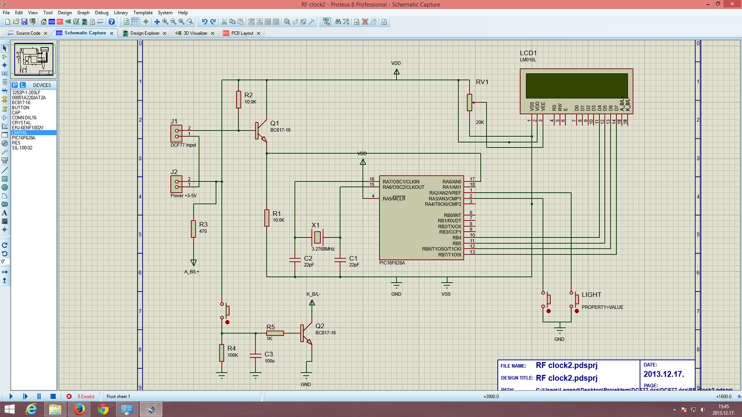The height and width of the screenshot is (417, 742).
Task: Select the Graph Mode tool
Action: tap(4, 126)
